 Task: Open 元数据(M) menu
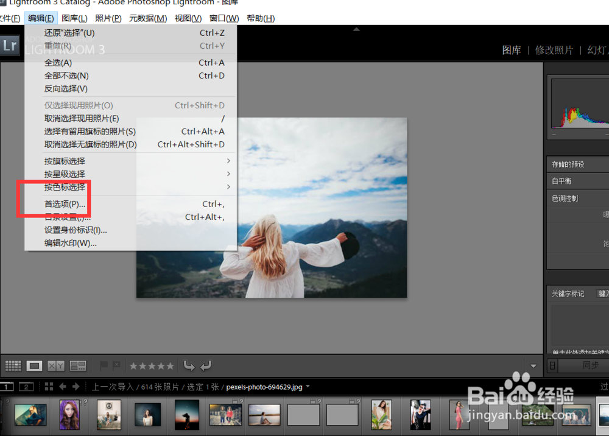tap(148, 18)
